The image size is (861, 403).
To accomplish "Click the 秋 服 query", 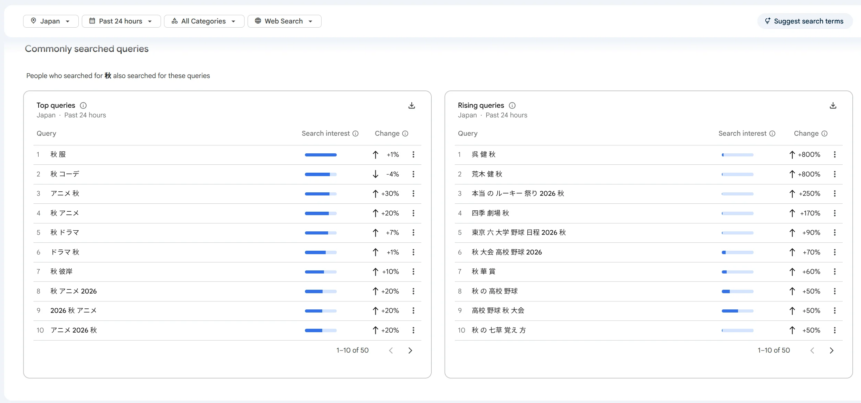I will tap(58, 154).
